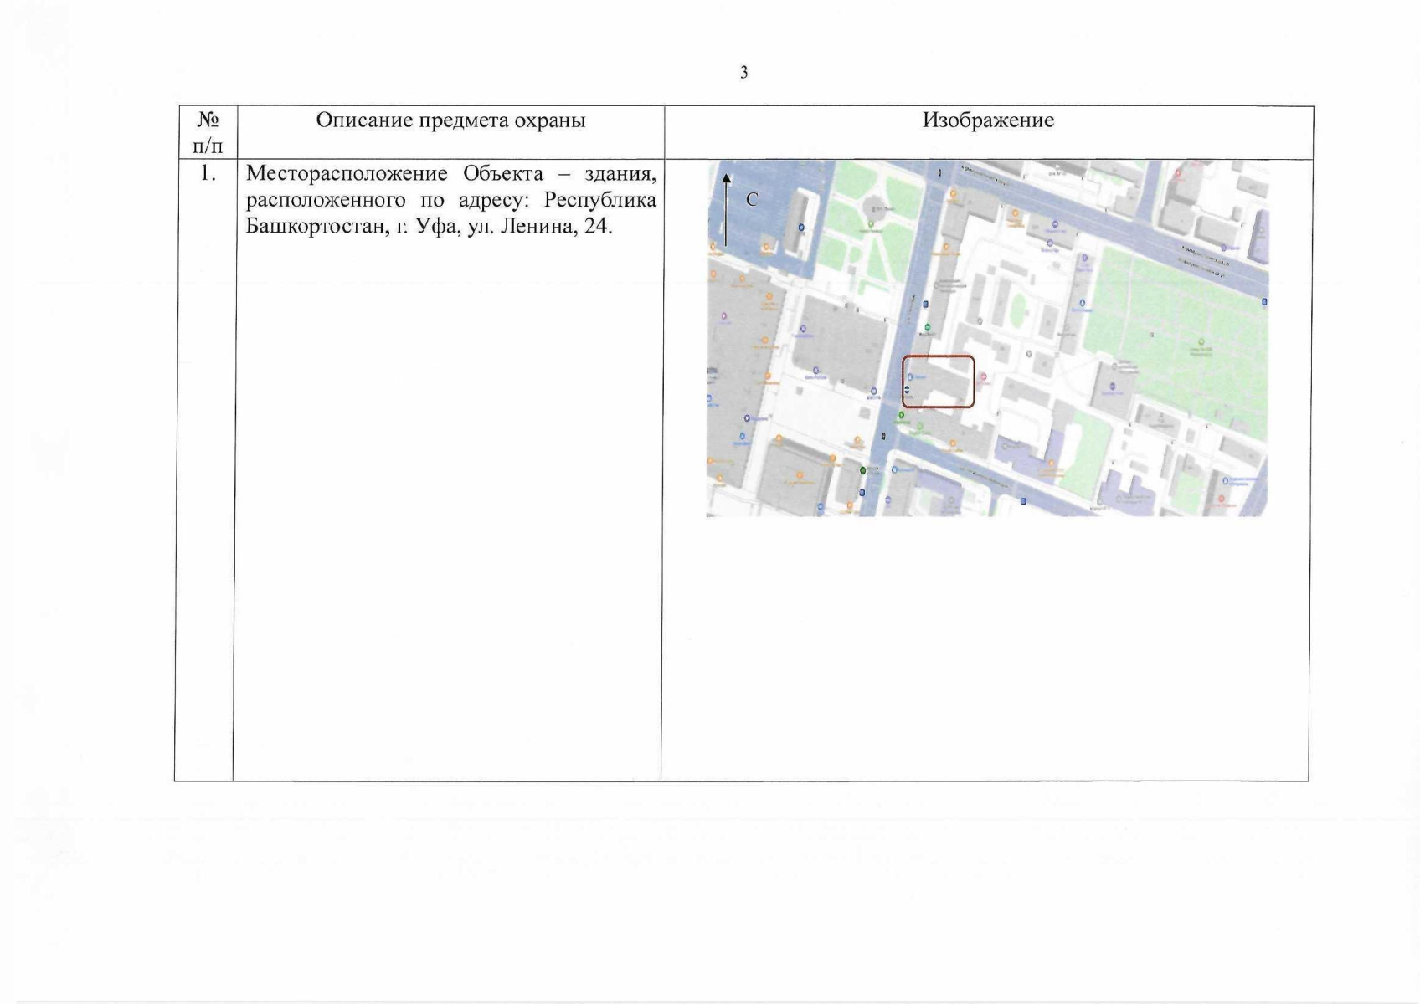Viewport: 1420px width, 1004px height.
Task: Click the page number 3 at top
Action: click(743, 73)
